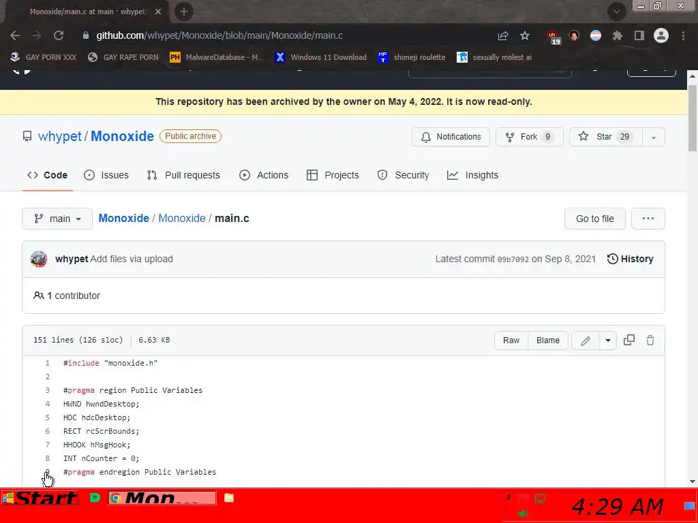Viewport: 698px width, 523px height.
Task: Go back using the browser back arrow
Action: 15,35
